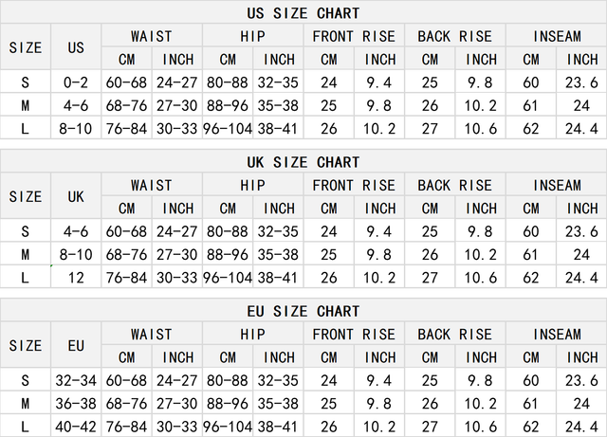Click the EU SIZE CHART title
The image size is (607, 437).
[303, 311]
